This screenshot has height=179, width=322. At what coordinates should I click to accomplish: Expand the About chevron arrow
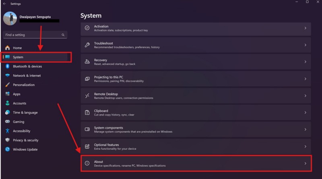(305, 163)
